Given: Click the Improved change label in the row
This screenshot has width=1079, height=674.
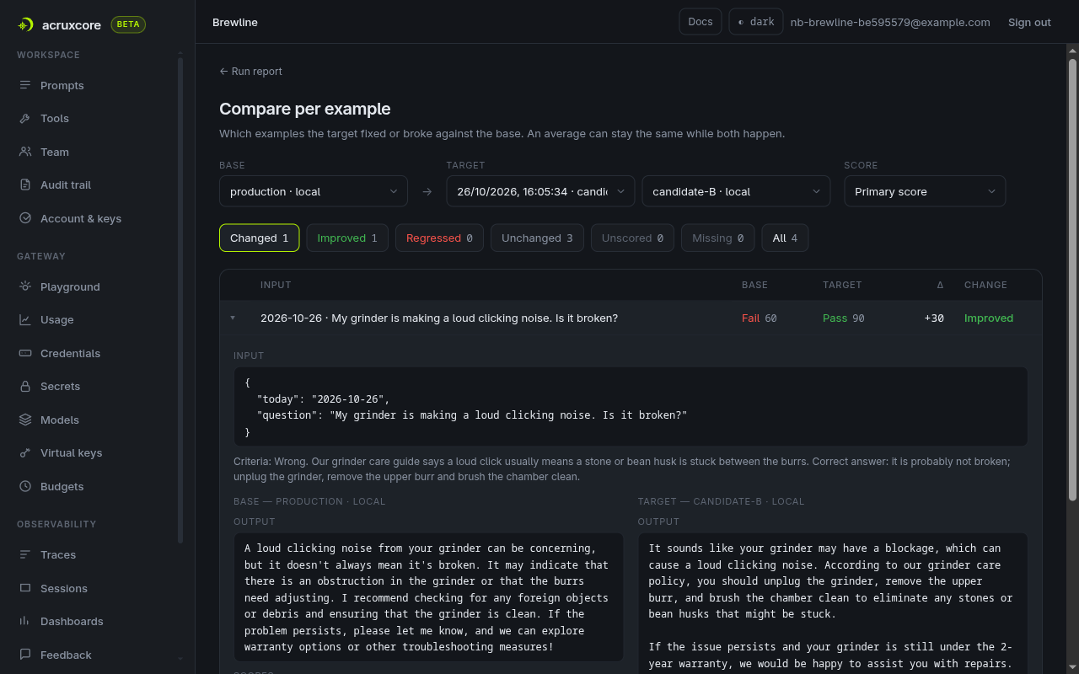Looking at the screenshot, I should [x=989, y=318].
